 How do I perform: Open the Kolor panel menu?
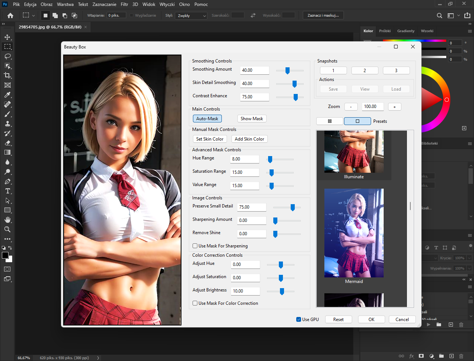471,31
